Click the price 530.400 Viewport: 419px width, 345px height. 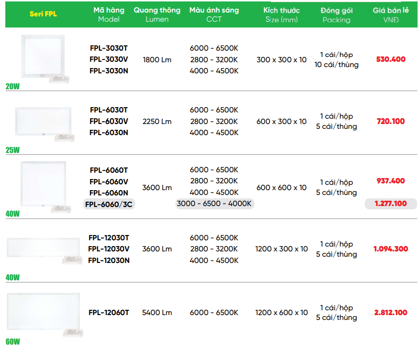pyautogui.click(x=390, y=59)
